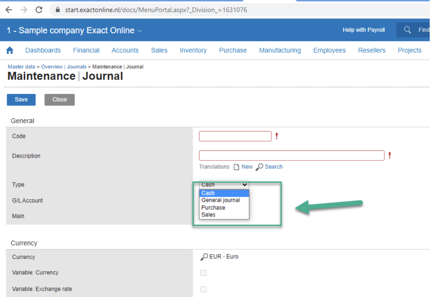Pick Sales option in Type dropdown
The width and height of the screenshot is (431, 297).
208,215
